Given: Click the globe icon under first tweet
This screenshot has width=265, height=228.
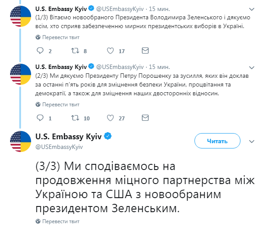Looking at the screenshot, I should (38, 37).
